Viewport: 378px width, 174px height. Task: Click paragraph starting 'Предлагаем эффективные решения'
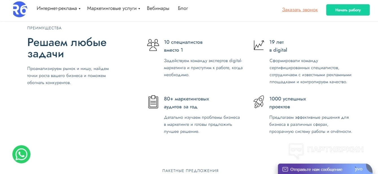pos(311,125)
